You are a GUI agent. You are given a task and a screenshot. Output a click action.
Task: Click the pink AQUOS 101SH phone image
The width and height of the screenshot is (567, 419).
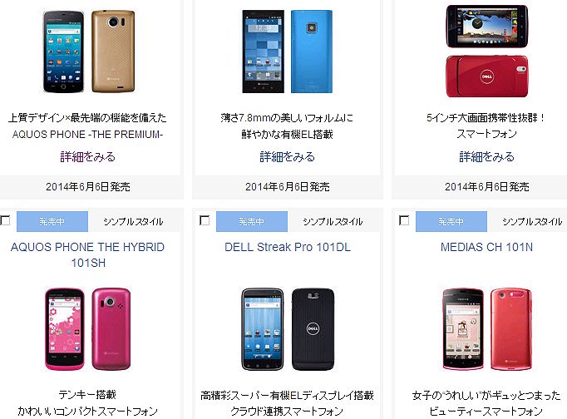(88, 329)
